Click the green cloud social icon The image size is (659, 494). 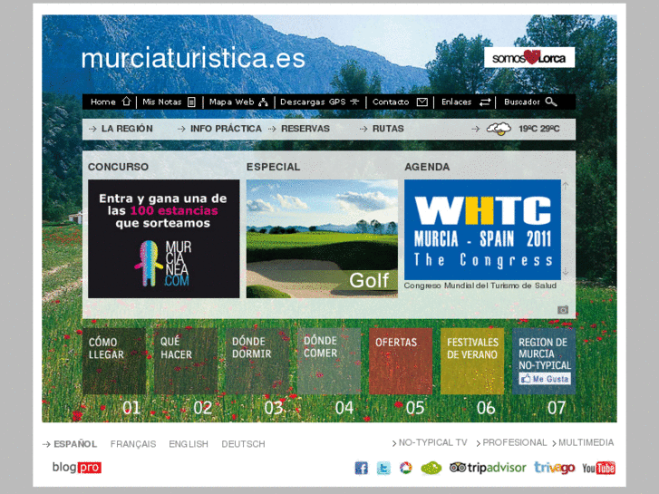pos(431,468)
